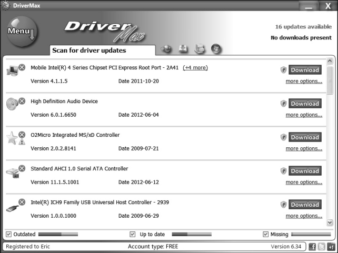Minimize the DriverMax window
This screenshot has width=338, height=253.
click(309, 6)
